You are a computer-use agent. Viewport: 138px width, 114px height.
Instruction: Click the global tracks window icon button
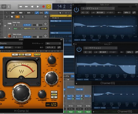pyautogui.click(x=46, y=17)
